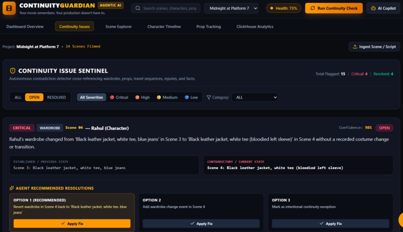Click the funnel filter icon beside Category
403x232 pixels.
[208, 97]
